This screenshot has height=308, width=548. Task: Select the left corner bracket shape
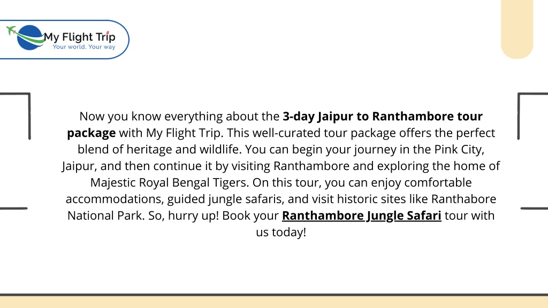point(15,116)
